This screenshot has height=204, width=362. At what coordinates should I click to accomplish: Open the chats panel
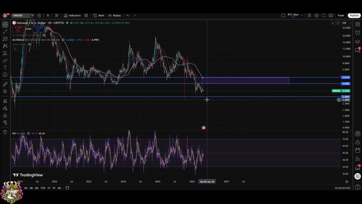[x=357, y=50]
